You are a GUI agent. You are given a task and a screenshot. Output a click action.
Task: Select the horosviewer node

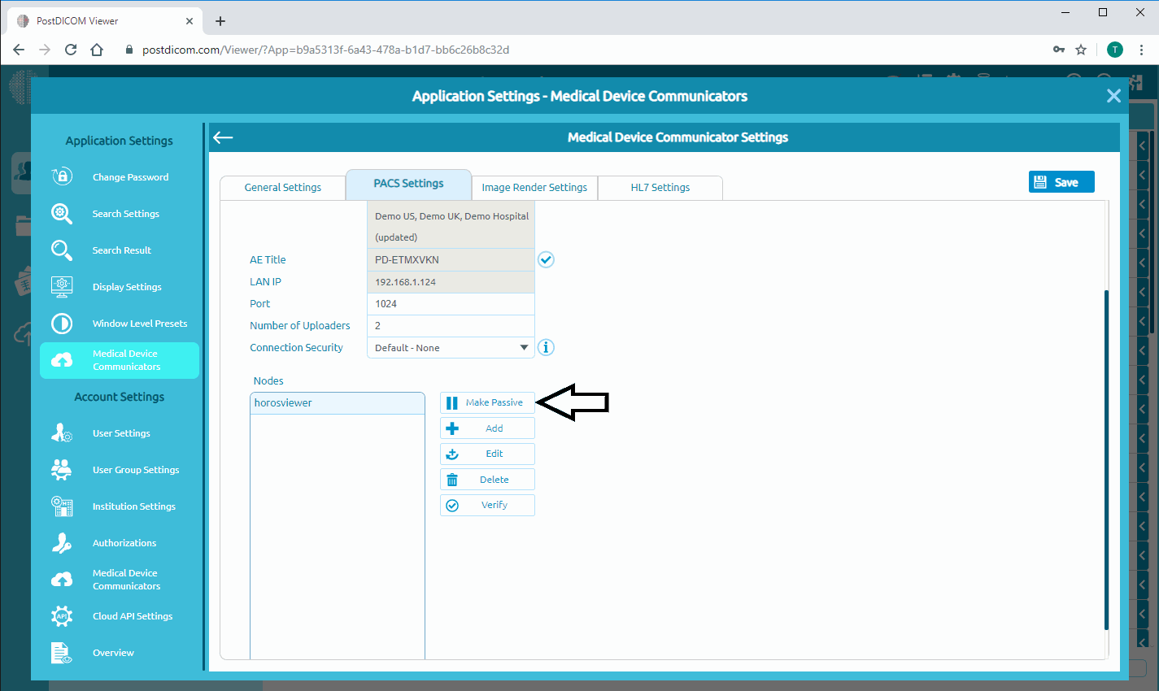point(338,402)
